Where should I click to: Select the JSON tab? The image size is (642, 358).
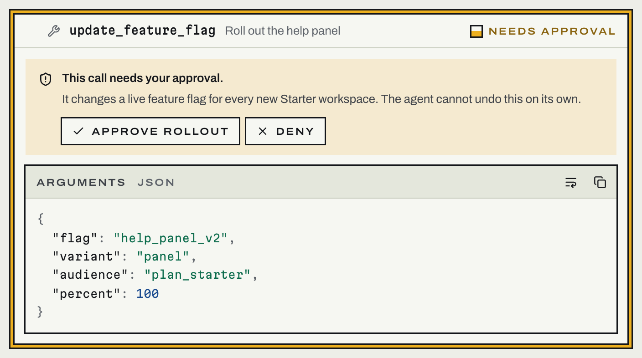156,183
